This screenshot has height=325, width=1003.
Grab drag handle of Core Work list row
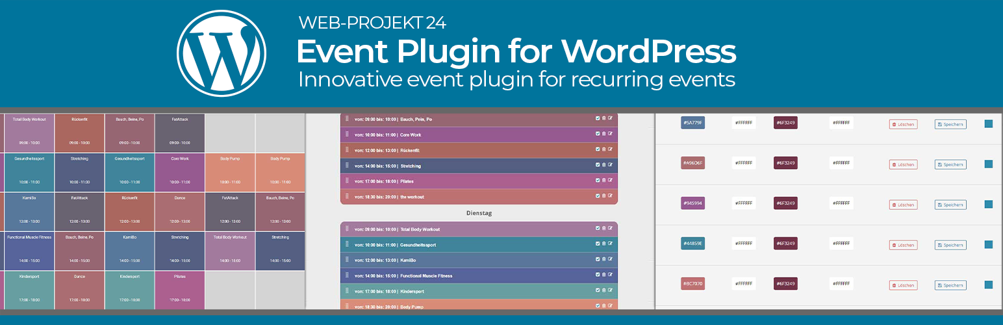click(347, 134)
